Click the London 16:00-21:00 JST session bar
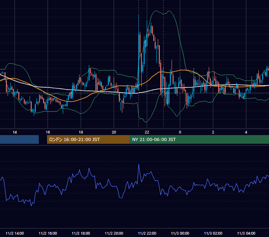The height and width of the screenshot is (237, 269). [88, 139]
